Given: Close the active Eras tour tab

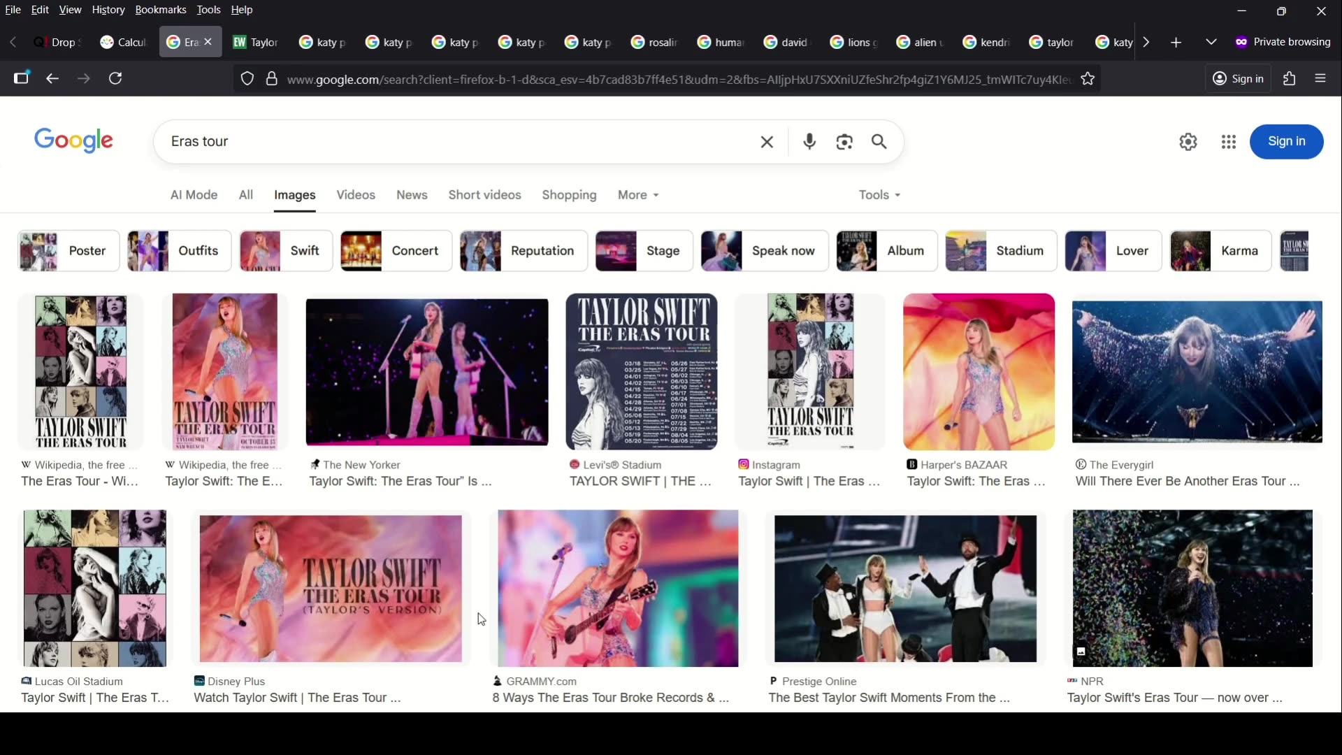Looking at the screenshot, I should click(208, 42).
